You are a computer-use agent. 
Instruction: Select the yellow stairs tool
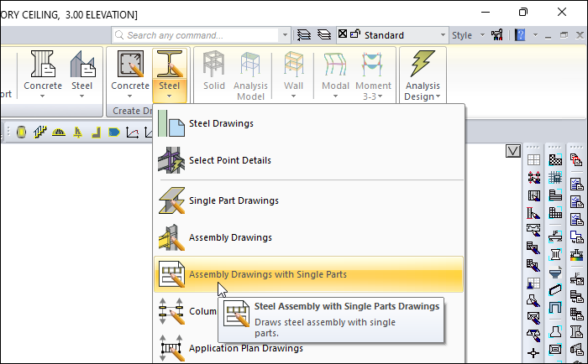40,133
